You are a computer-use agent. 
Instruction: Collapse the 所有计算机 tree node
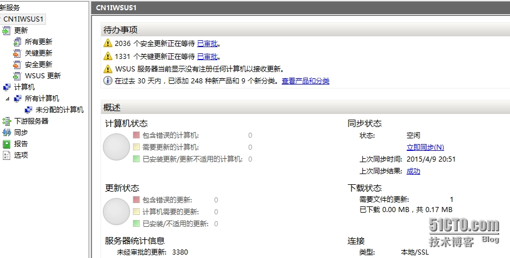click(7, 99)
